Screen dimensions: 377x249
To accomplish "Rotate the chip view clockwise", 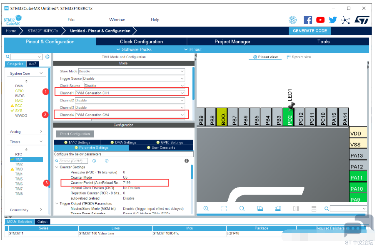I will point(260,208).
